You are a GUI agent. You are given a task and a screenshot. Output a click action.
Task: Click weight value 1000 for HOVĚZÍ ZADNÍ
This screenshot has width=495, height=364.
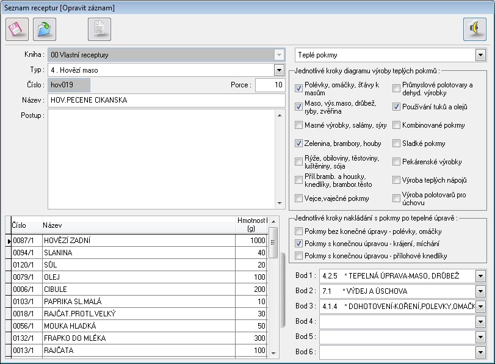(x=251, y=241)
